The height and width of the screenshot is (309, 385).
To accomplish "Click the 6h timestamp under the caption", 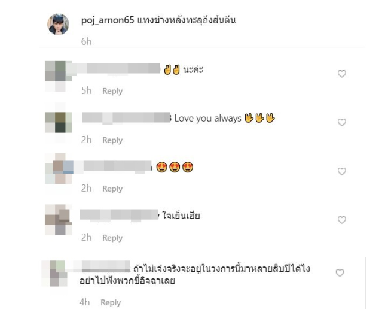I will coord(87,41).
